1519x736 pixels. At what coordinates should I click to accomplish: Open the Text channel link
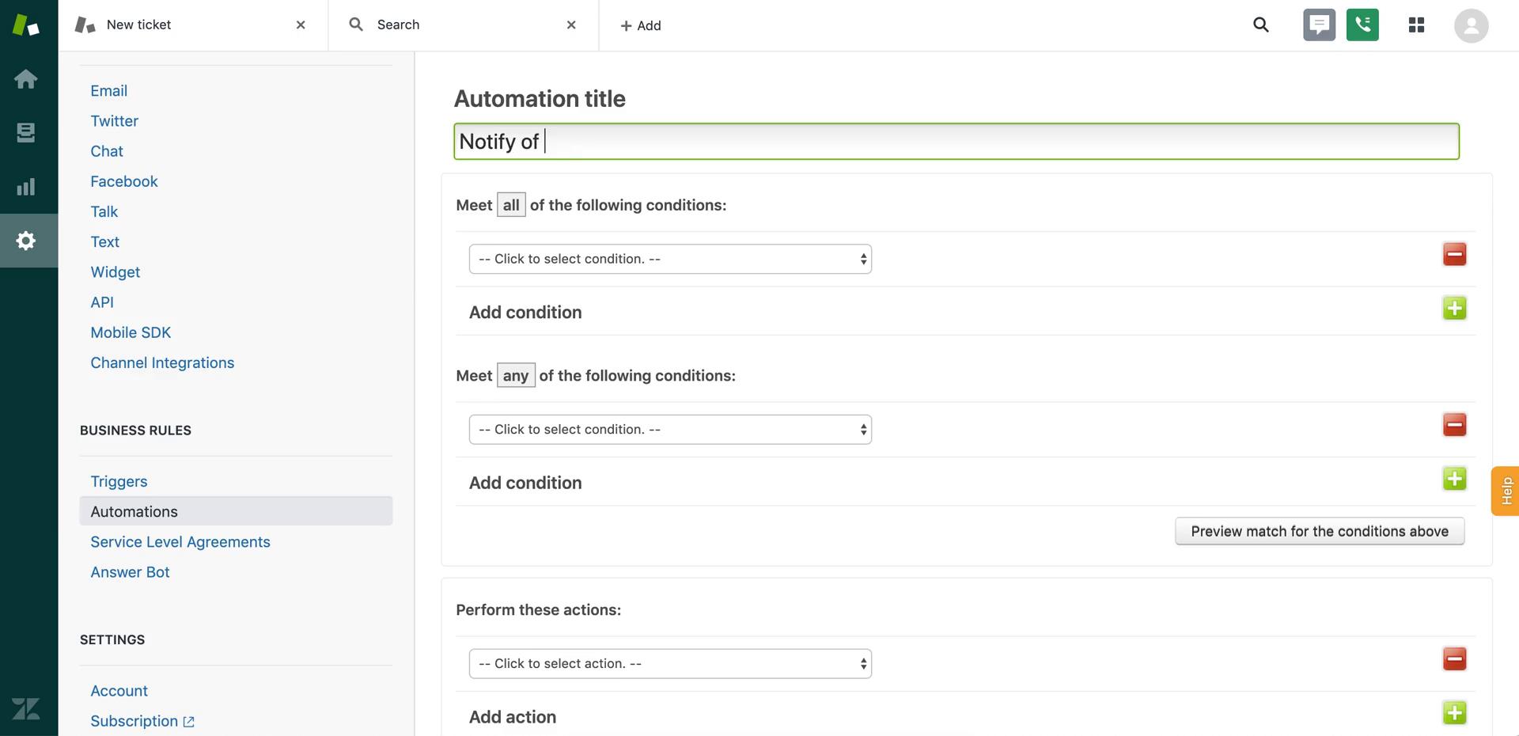(104, 241)
